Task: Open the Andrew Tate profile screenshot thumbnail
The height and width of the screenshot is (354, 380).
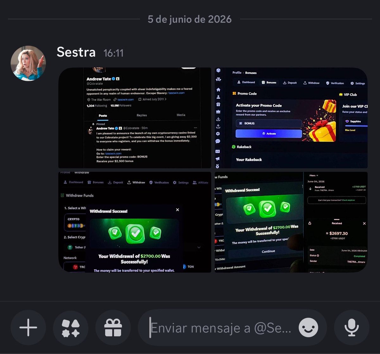Action: coord(135,118)
